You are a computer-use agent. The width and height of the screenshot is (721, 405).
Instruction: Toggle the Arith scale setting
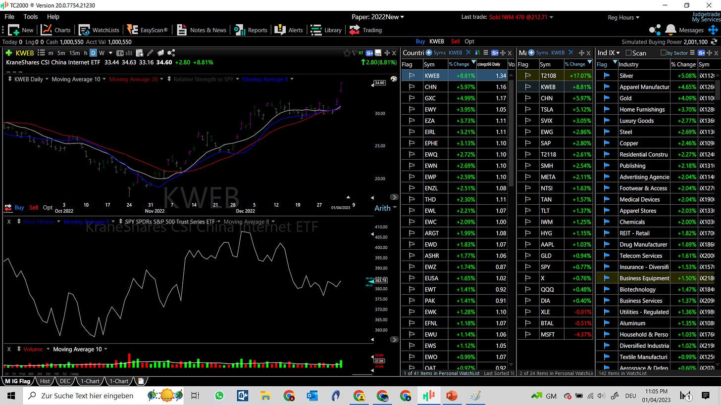[382, 208]
